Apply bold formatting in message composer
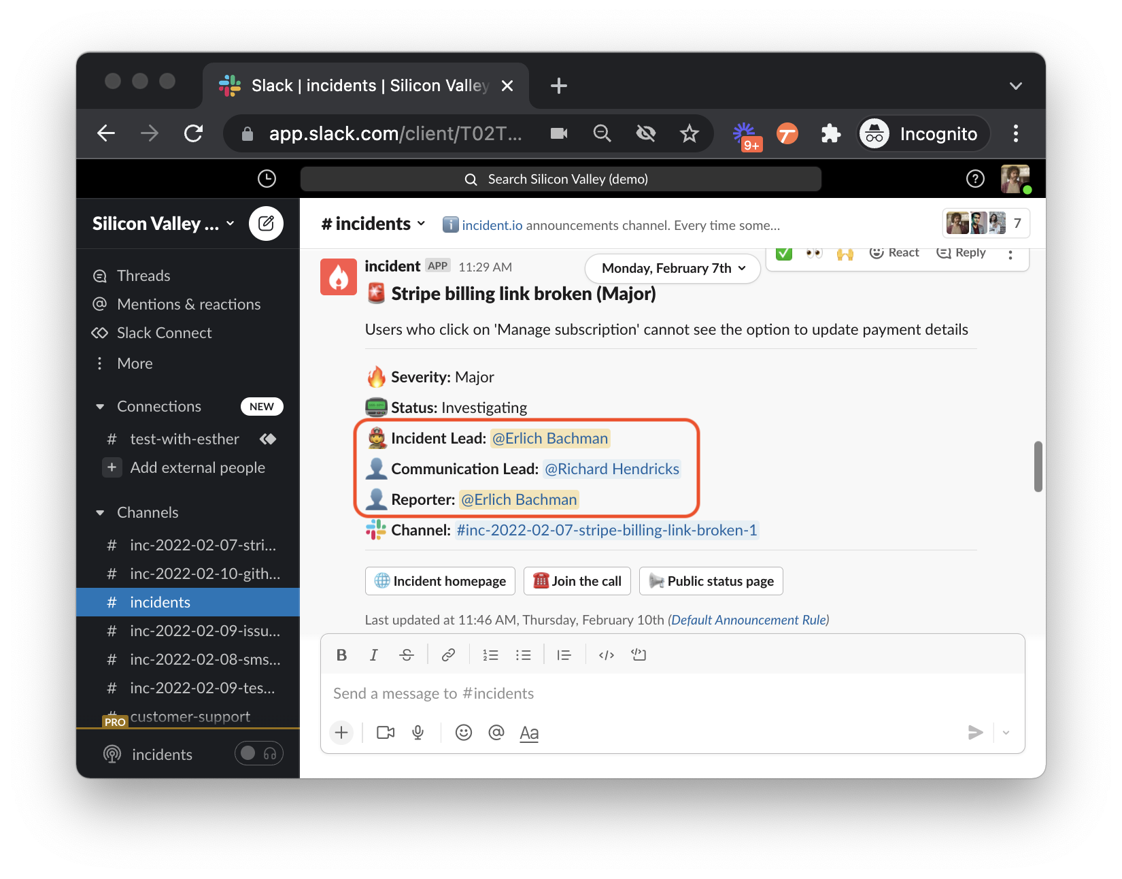The width and height of the screenshot is (1122, 879). click(342, 655)
